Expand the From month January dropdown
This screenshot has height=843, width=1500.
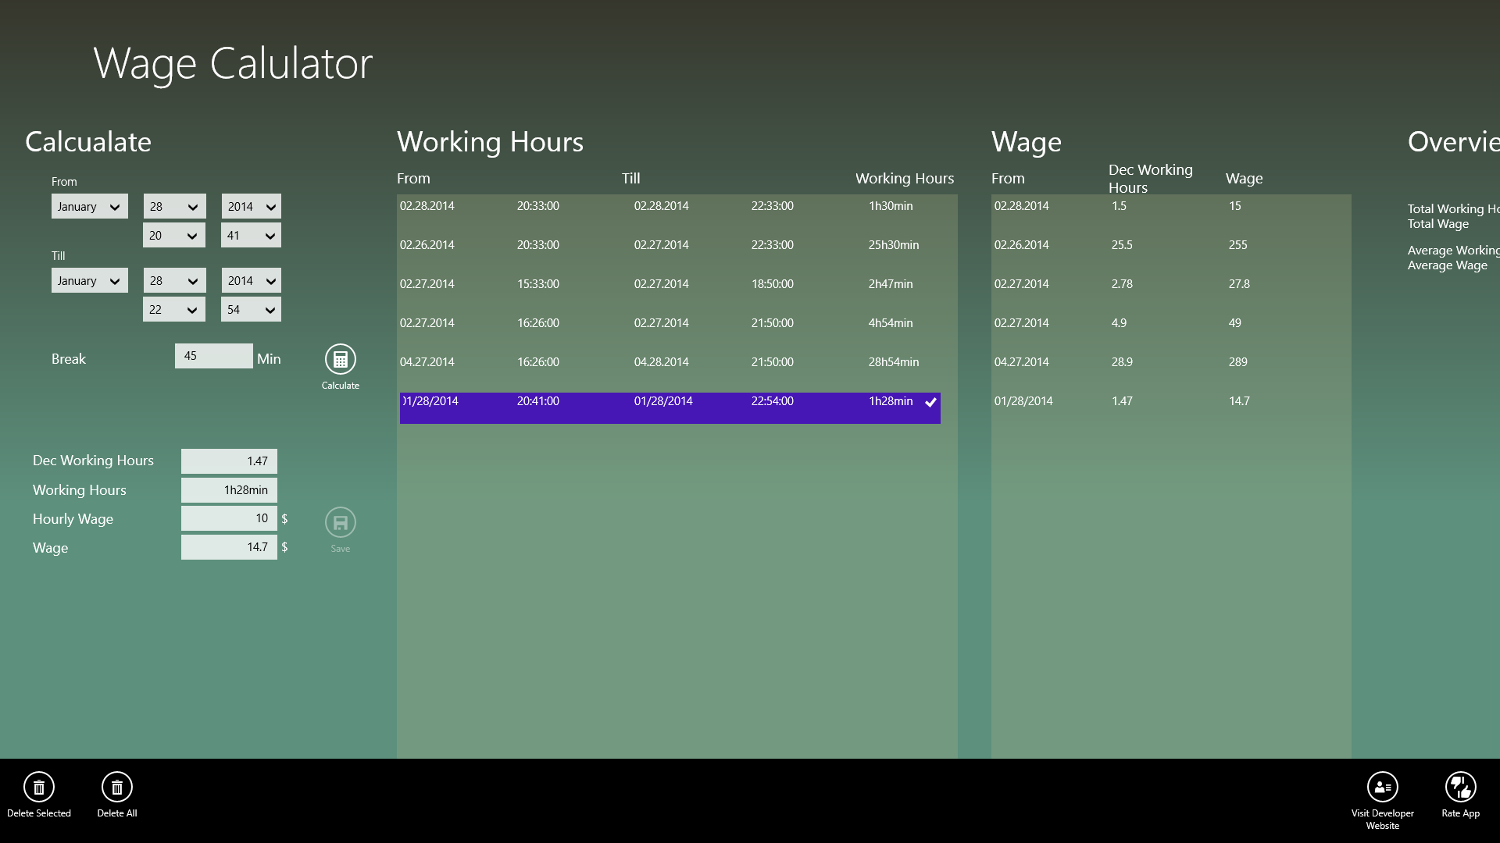(89, 207)
